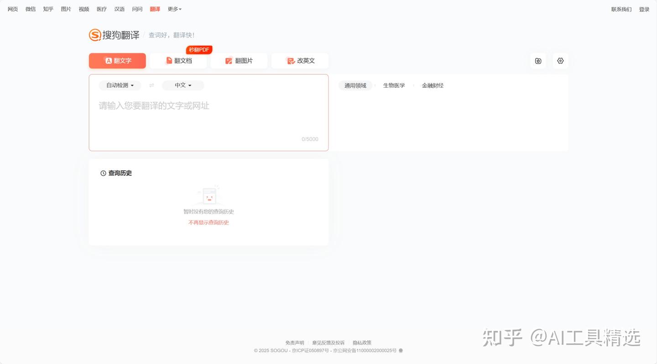Image resolution: width=657 pixels, height=364 pixels.
Task: Click 翻译 in top navigation
Action: click(x=155, y=9)
